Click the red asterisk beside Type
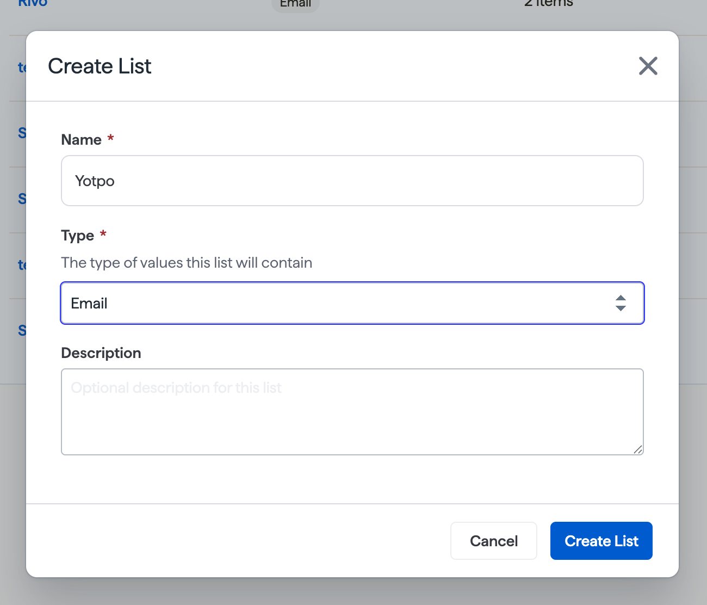This screenshot has width=707, height=605. (x=103, y=234)
